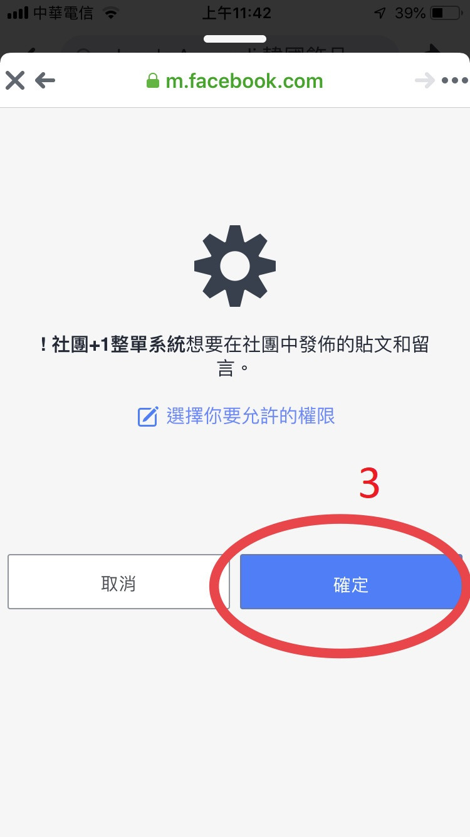The height and width of the screenshot is (837, 470).
Task: Tap the greyed-out forward arrow icon
Action: click(x=425, y=80)
